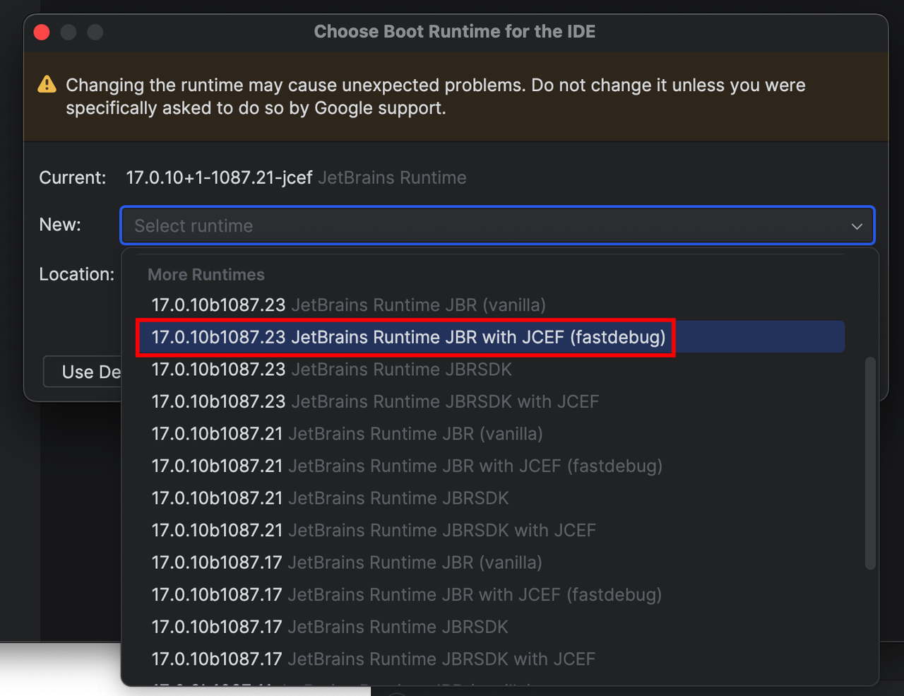This screenshot has width=904, height=696.
Task: Choose 17.0.10b1087.17 JBR with JCEF (fastdebug)
Action: pyautogui.click(x=491, y=595)
